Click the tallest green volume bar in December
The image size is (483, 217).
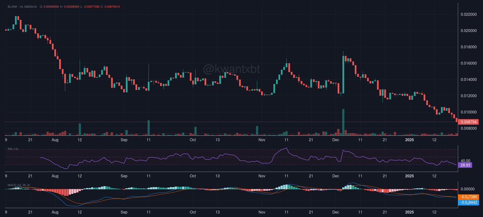coord(343,122)
